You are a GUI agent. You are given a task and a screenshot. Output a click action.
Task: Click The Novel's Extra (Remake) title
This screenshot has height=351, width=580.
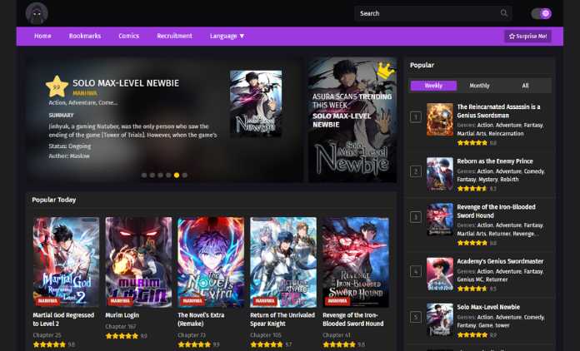pyautogui.click(x=201, y=319)
